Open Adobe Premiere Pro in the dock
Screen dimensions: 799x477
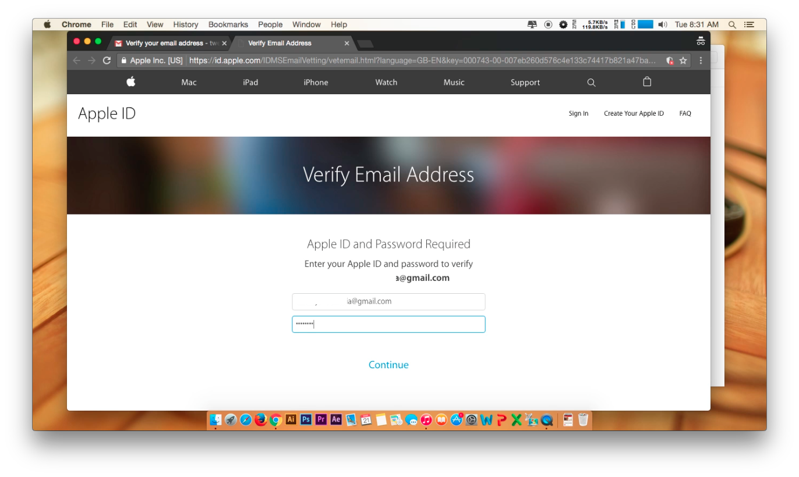click(321, 419)
